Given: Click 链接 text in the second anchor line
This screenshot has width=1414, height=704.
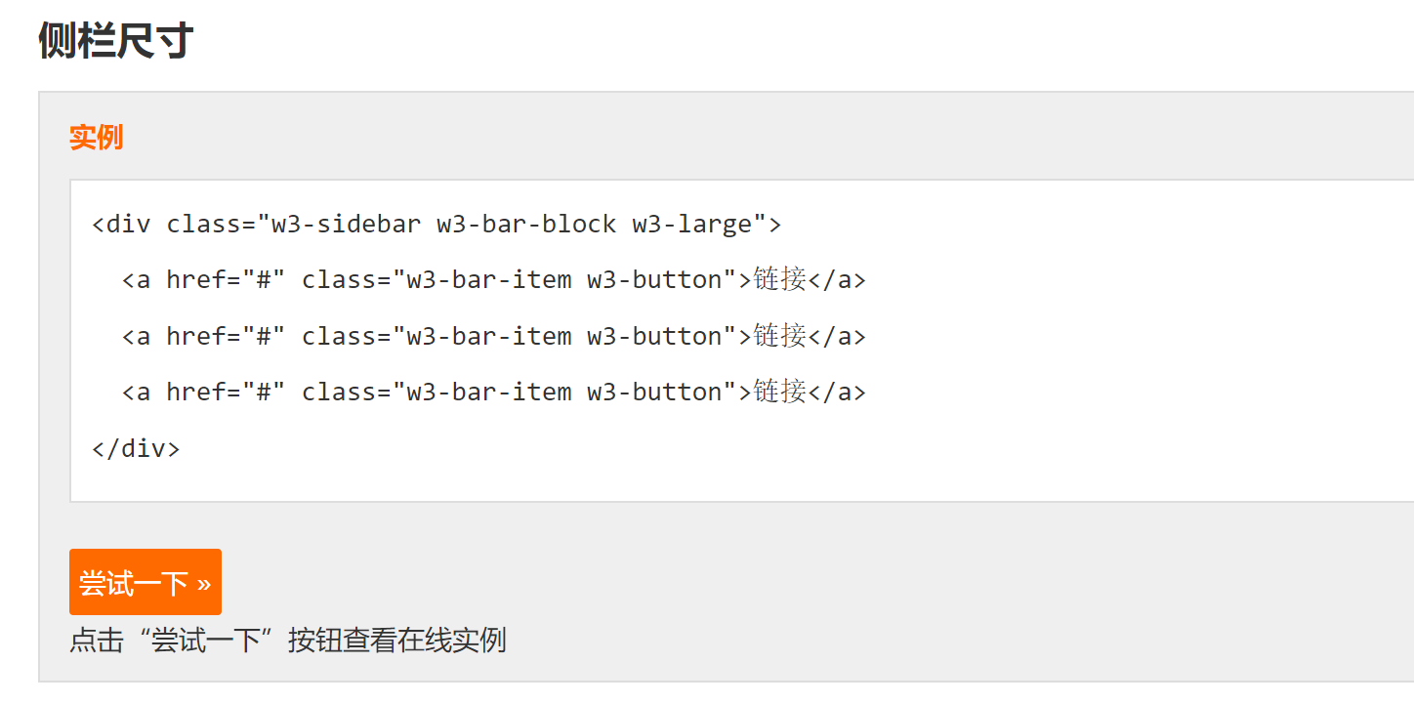Looking at the screenshot, I should click(779, 336).
